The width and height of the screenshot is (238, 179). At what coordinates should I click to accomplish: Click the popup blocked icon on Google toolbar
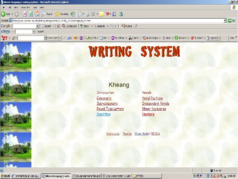tap(63, 26)
